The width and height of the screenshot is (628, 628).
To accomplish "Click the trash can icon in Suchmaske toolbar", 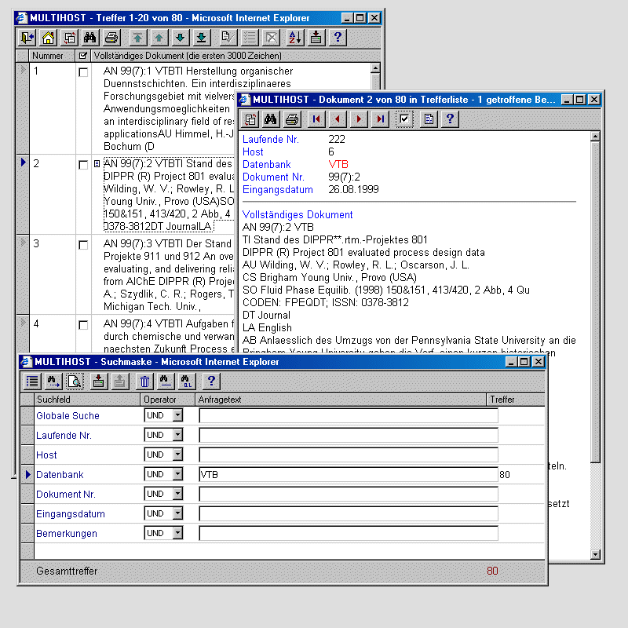I will [144, 382].
